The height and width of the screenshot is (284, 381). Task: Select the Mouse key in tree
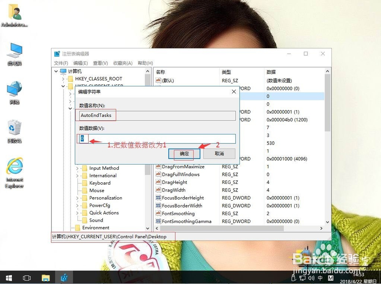click(x=97, y=191)
